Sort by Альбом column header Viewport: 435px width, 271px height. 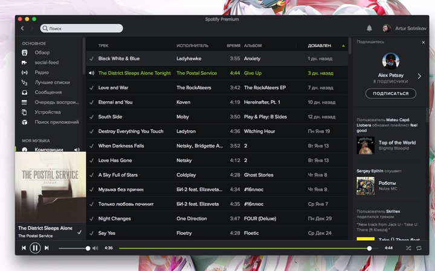(x=253, y=46)
